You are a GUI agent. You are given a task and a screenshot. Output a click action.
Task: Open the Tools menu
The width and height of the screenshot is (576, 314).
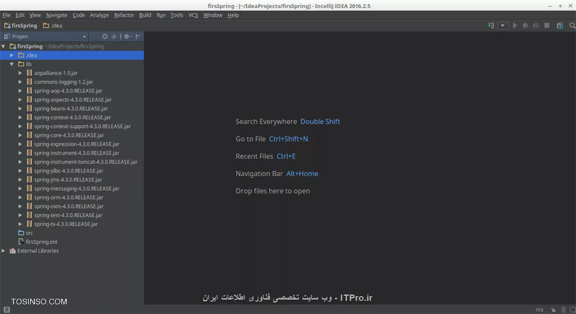pyautogui.click(x=177, y=15)
